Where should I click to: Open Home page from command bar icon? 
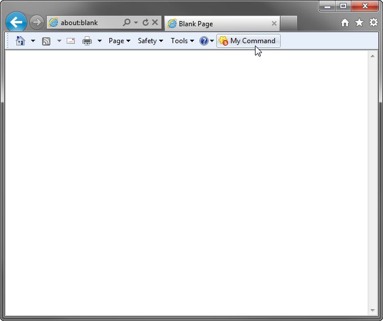[20, 41]
